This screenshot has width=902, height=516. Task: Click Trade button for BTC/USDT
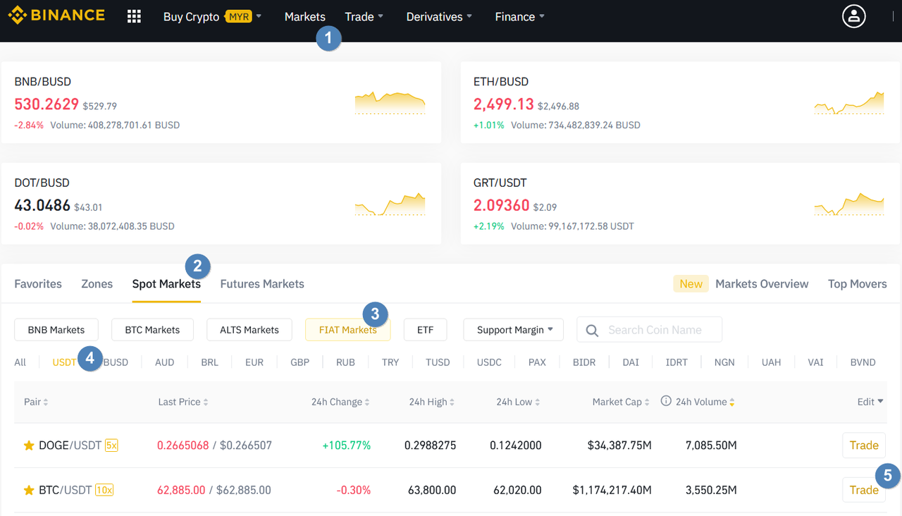click(x=864, y=490)
